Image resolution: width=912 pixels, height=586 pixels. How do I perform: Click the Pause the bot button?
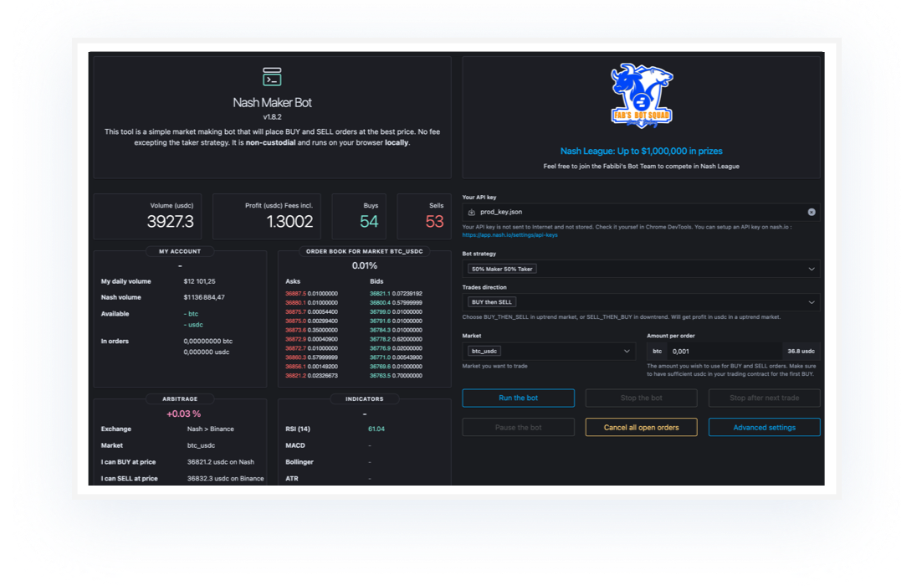518,427
